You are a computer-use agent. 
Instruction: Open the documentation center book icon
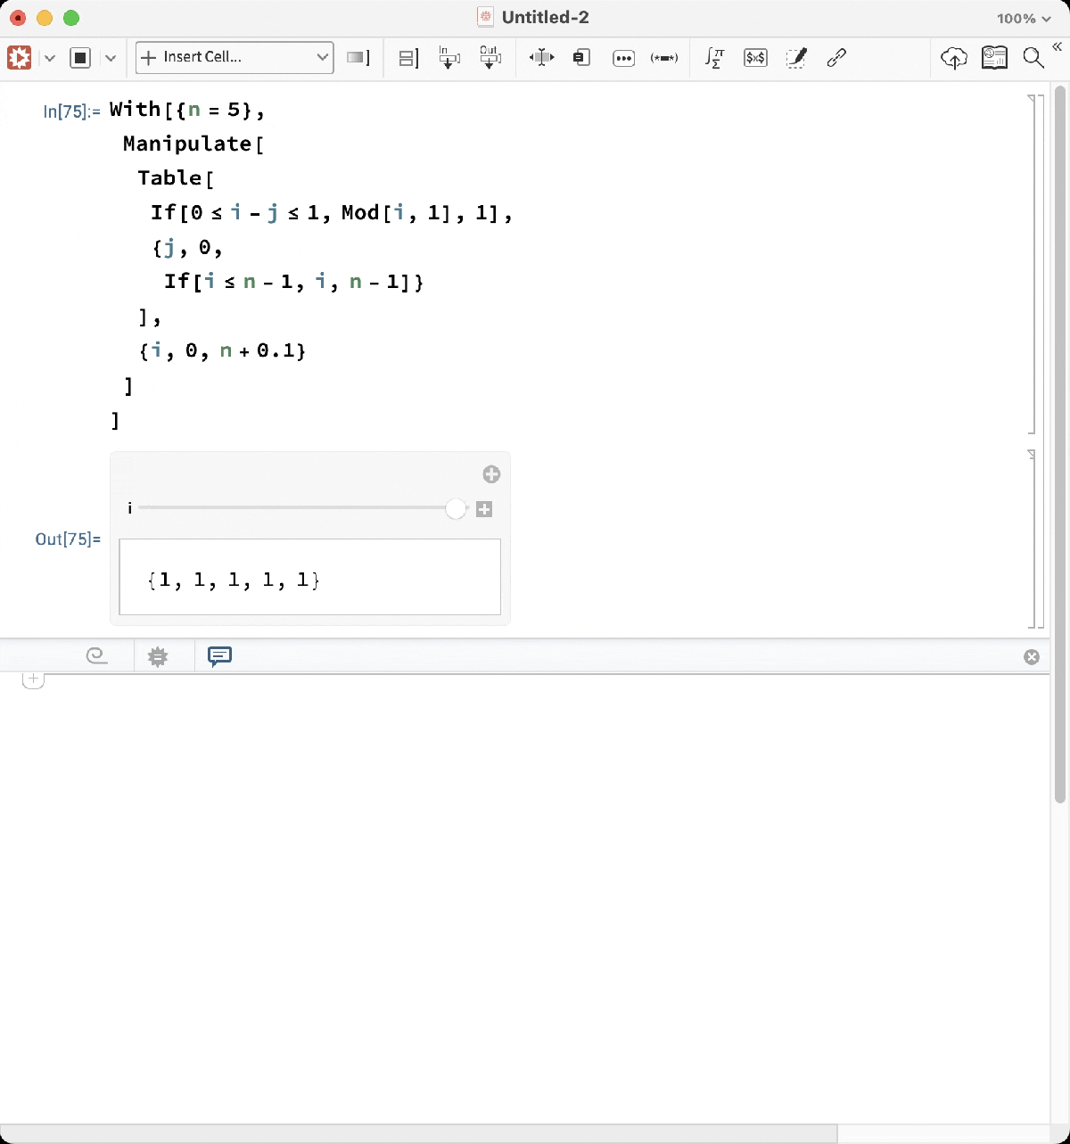994,58
